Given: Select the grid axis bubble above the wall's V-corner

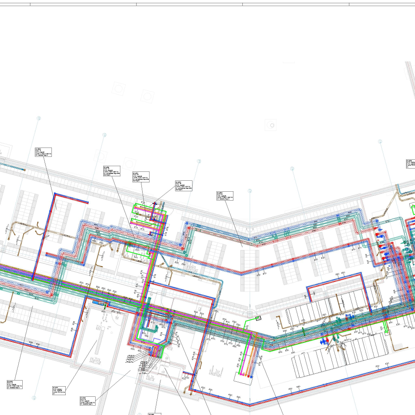Looking at the screenshot, I should click(x=250, y=191).
